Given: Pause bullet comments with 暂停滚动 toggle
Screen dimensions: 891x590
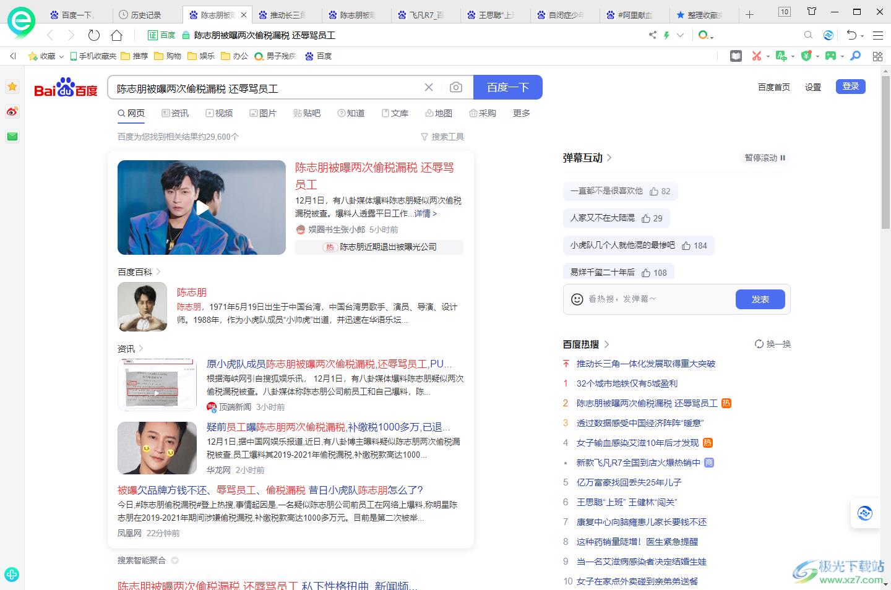Looking at the screenshot, I should pos(765,158).
